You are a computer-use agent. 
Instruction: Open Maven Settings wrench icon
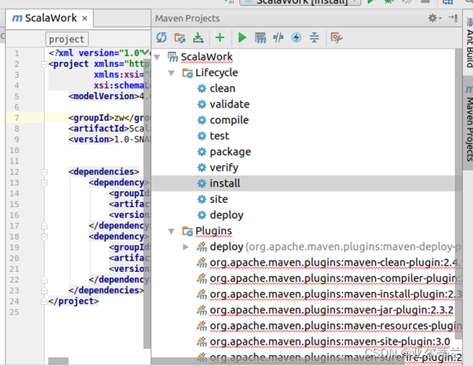click(x=336, y=38)
